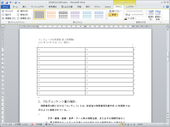Toggle the 最初の列 (First Column) checkbox
The height and width of the screenshot is (127, 170).
(x=18, y=11)
